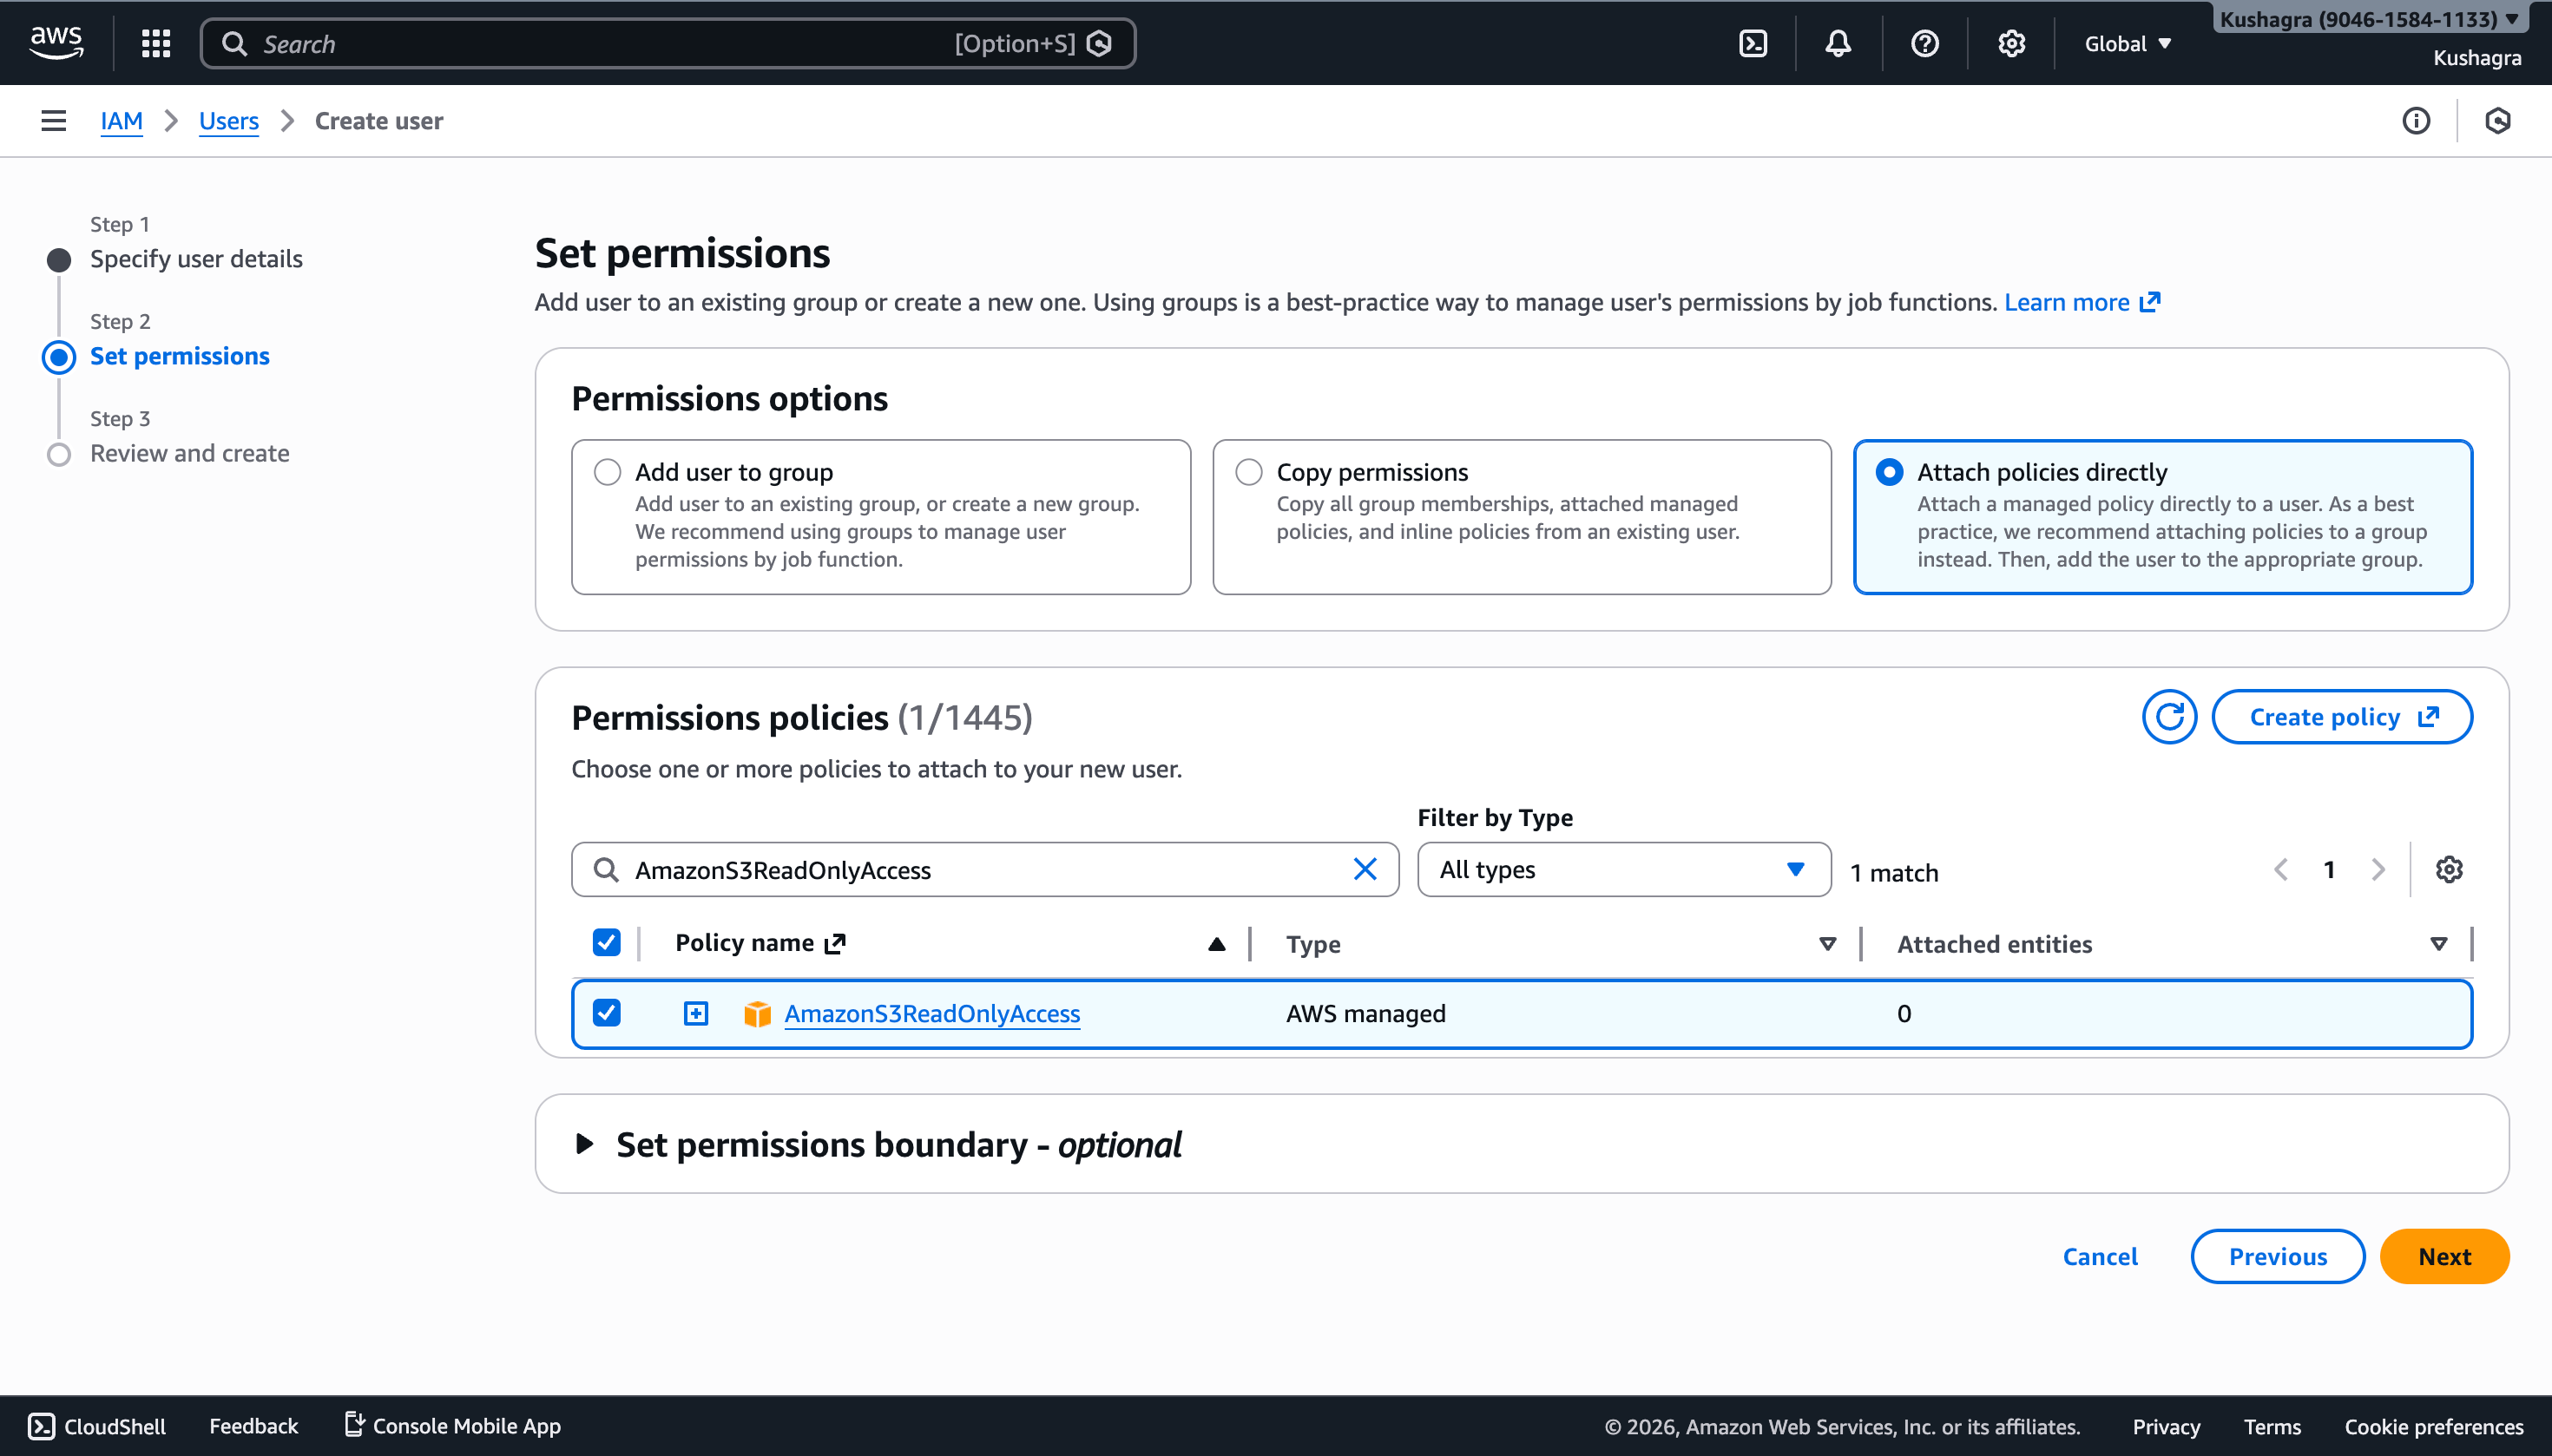This screenshot has height=1456, width=2552.
Task: Click the policy search input field
Action: pyautogui.click(x=985, y=869)
